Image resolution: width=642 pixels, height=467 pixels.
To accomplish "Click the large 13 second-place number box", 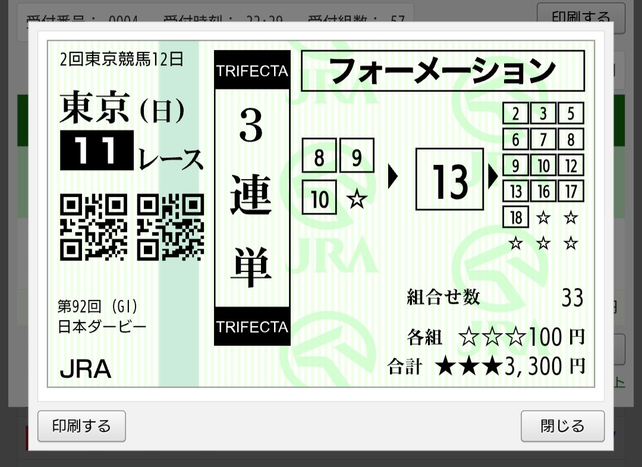I will pos(449,179).
